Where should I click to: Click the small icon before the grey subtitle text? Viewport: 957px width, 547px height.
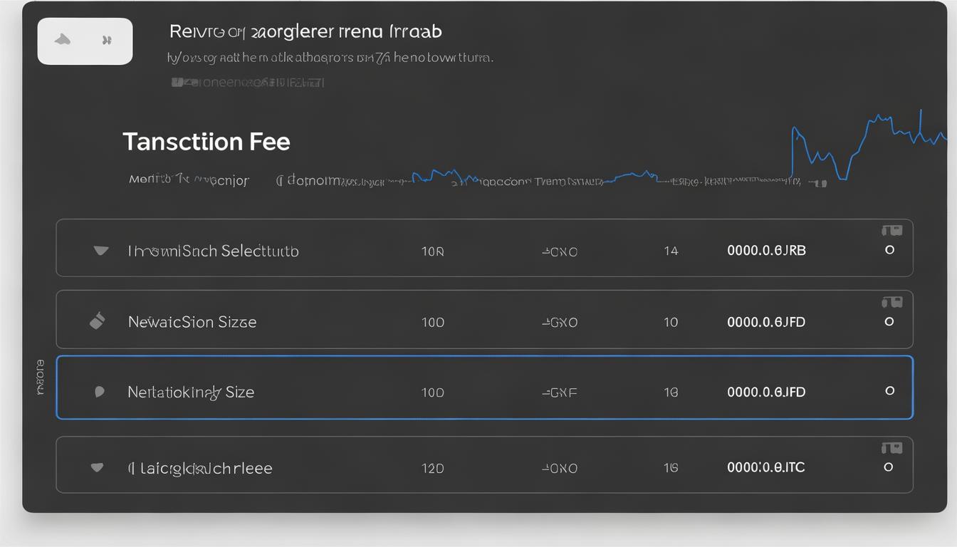point(177,83)
